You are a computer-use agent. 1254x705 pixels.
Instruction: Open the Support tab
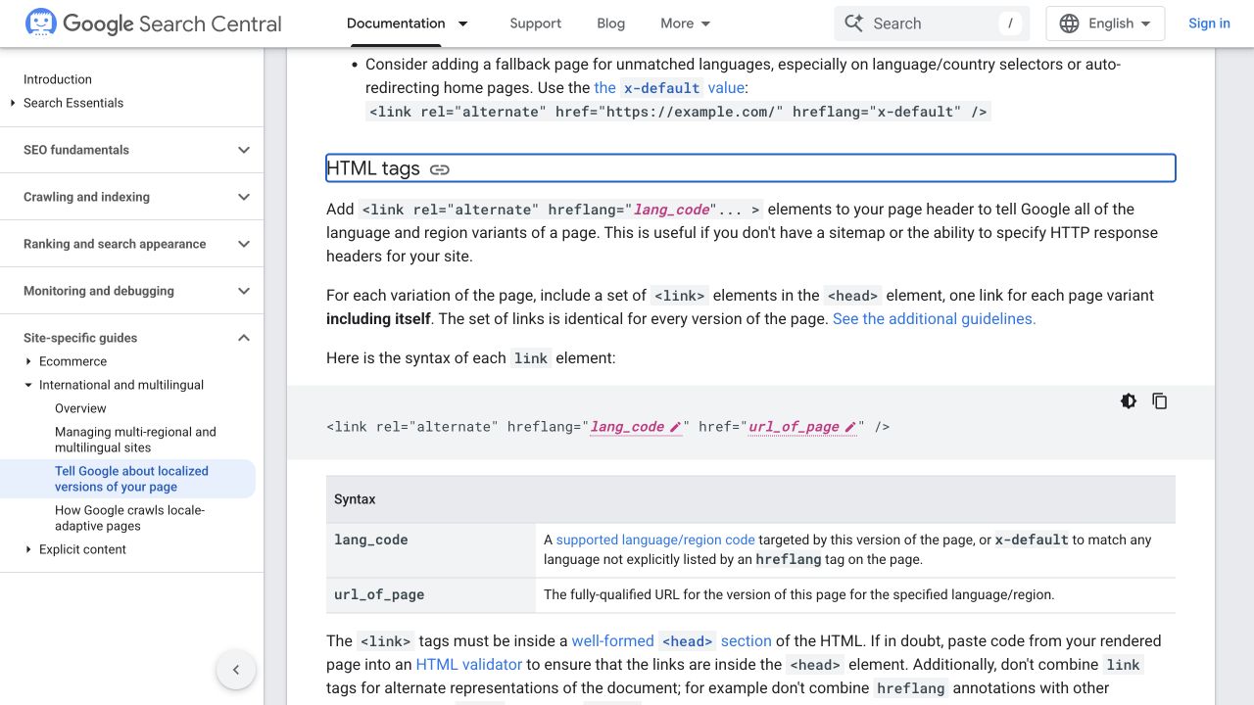(535, 23)
